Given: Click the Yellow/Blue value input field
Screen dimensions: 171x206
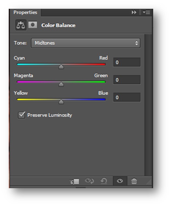Looking at the screenshot, I should [x=127, y=97].
